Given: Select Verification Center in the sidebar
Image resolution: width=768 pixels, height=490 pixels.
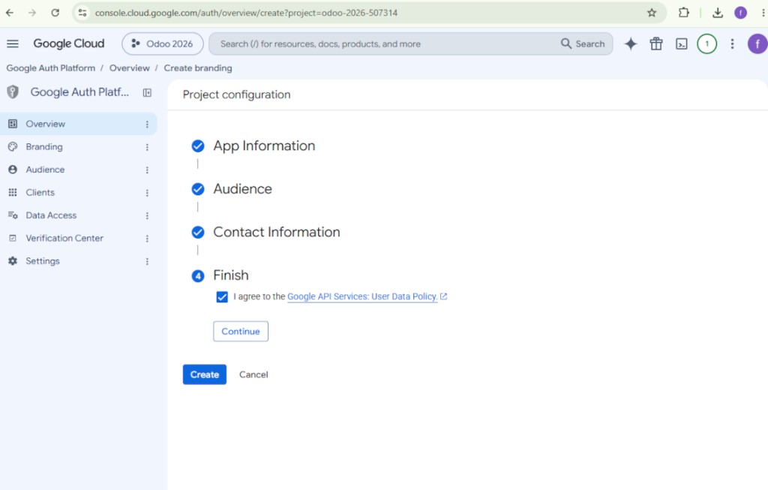Looking at the screenshot, I should pos(78,238).
